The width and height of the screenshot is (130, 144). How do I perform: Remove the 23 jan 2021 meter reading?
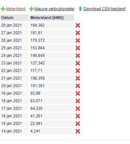[x=78, y=63]
